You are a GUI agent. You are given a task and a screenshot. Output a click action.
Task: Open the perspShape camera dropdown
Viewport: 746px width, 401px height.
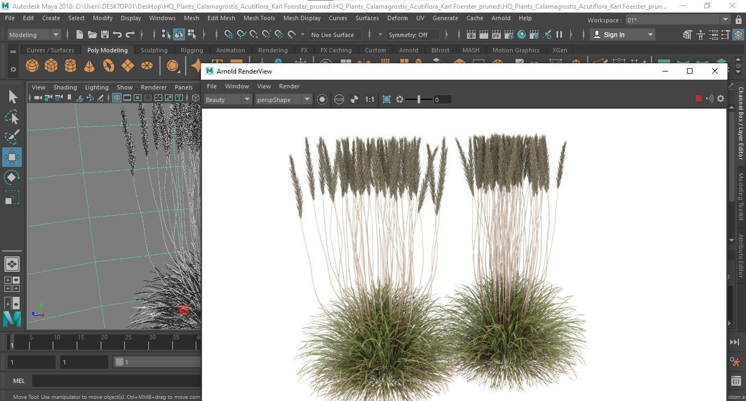[x=283, y=99]
